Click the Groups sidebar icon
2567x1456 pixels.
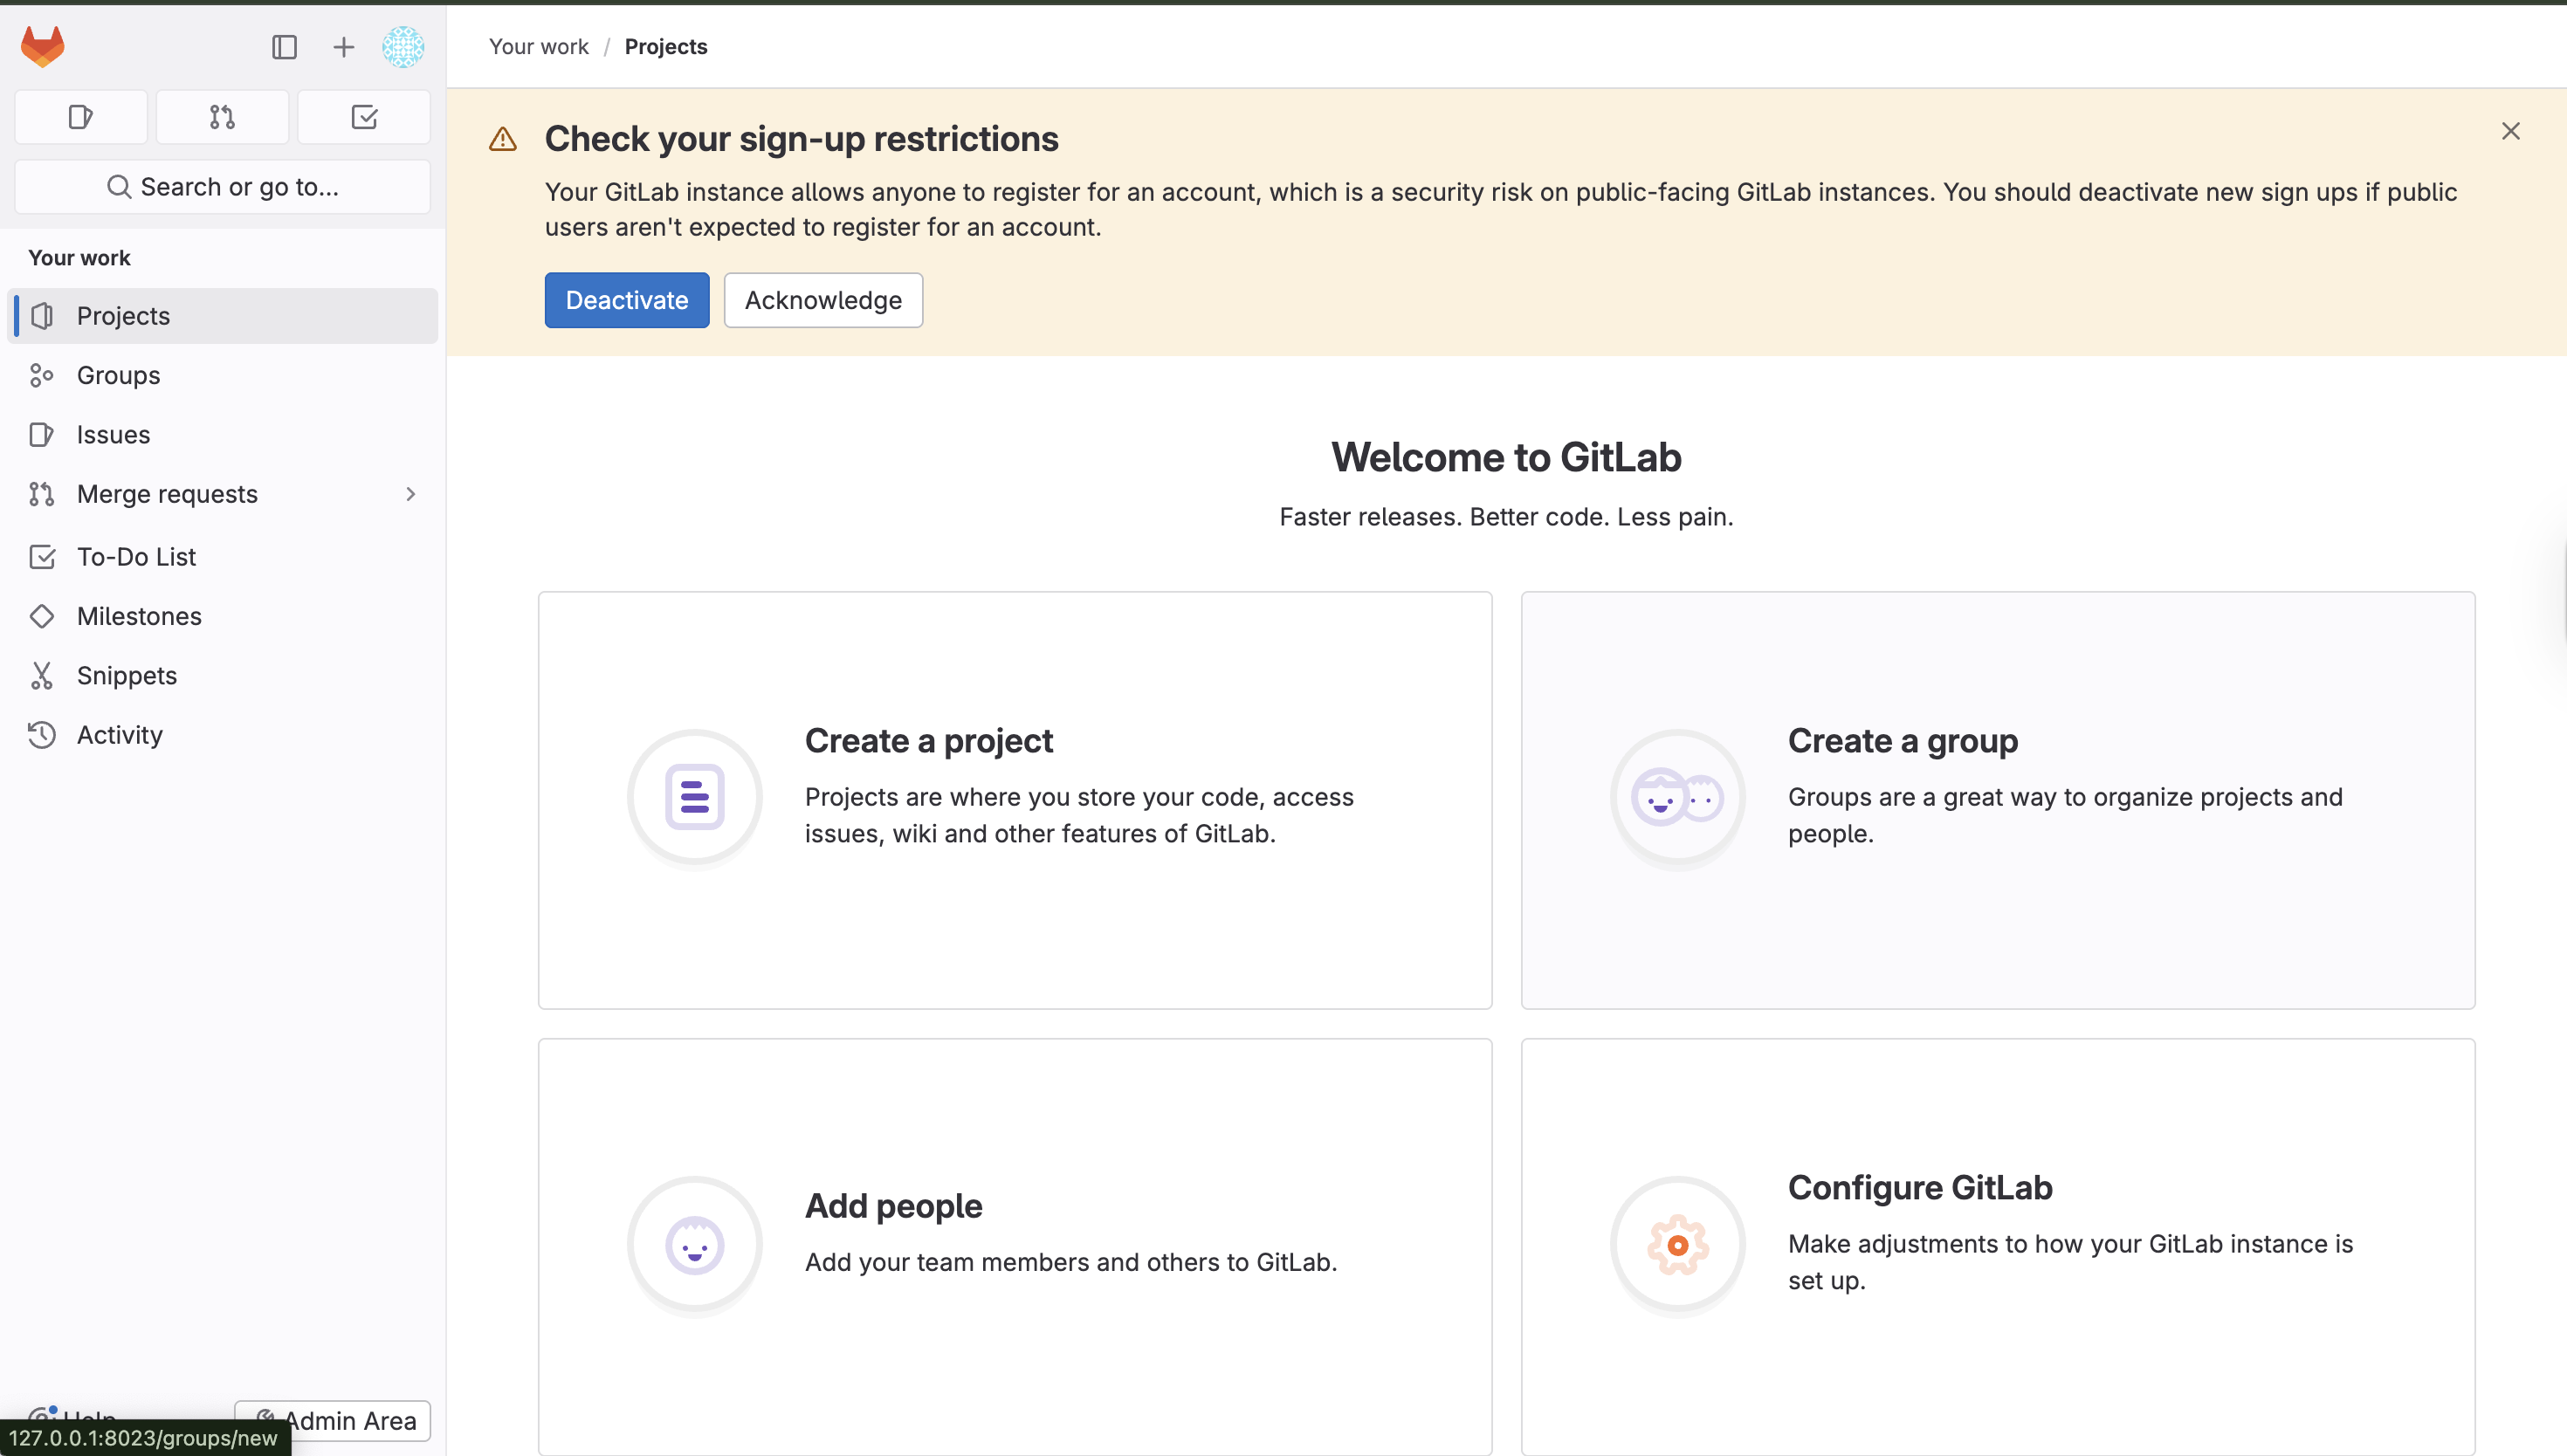coord(42,375)
